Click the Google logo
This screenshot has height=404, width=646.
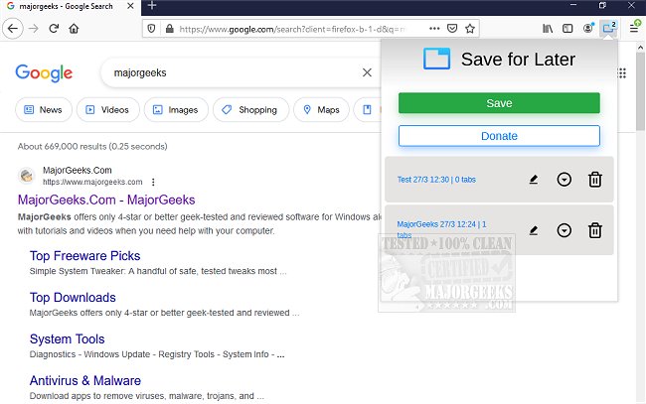(44, 73)
